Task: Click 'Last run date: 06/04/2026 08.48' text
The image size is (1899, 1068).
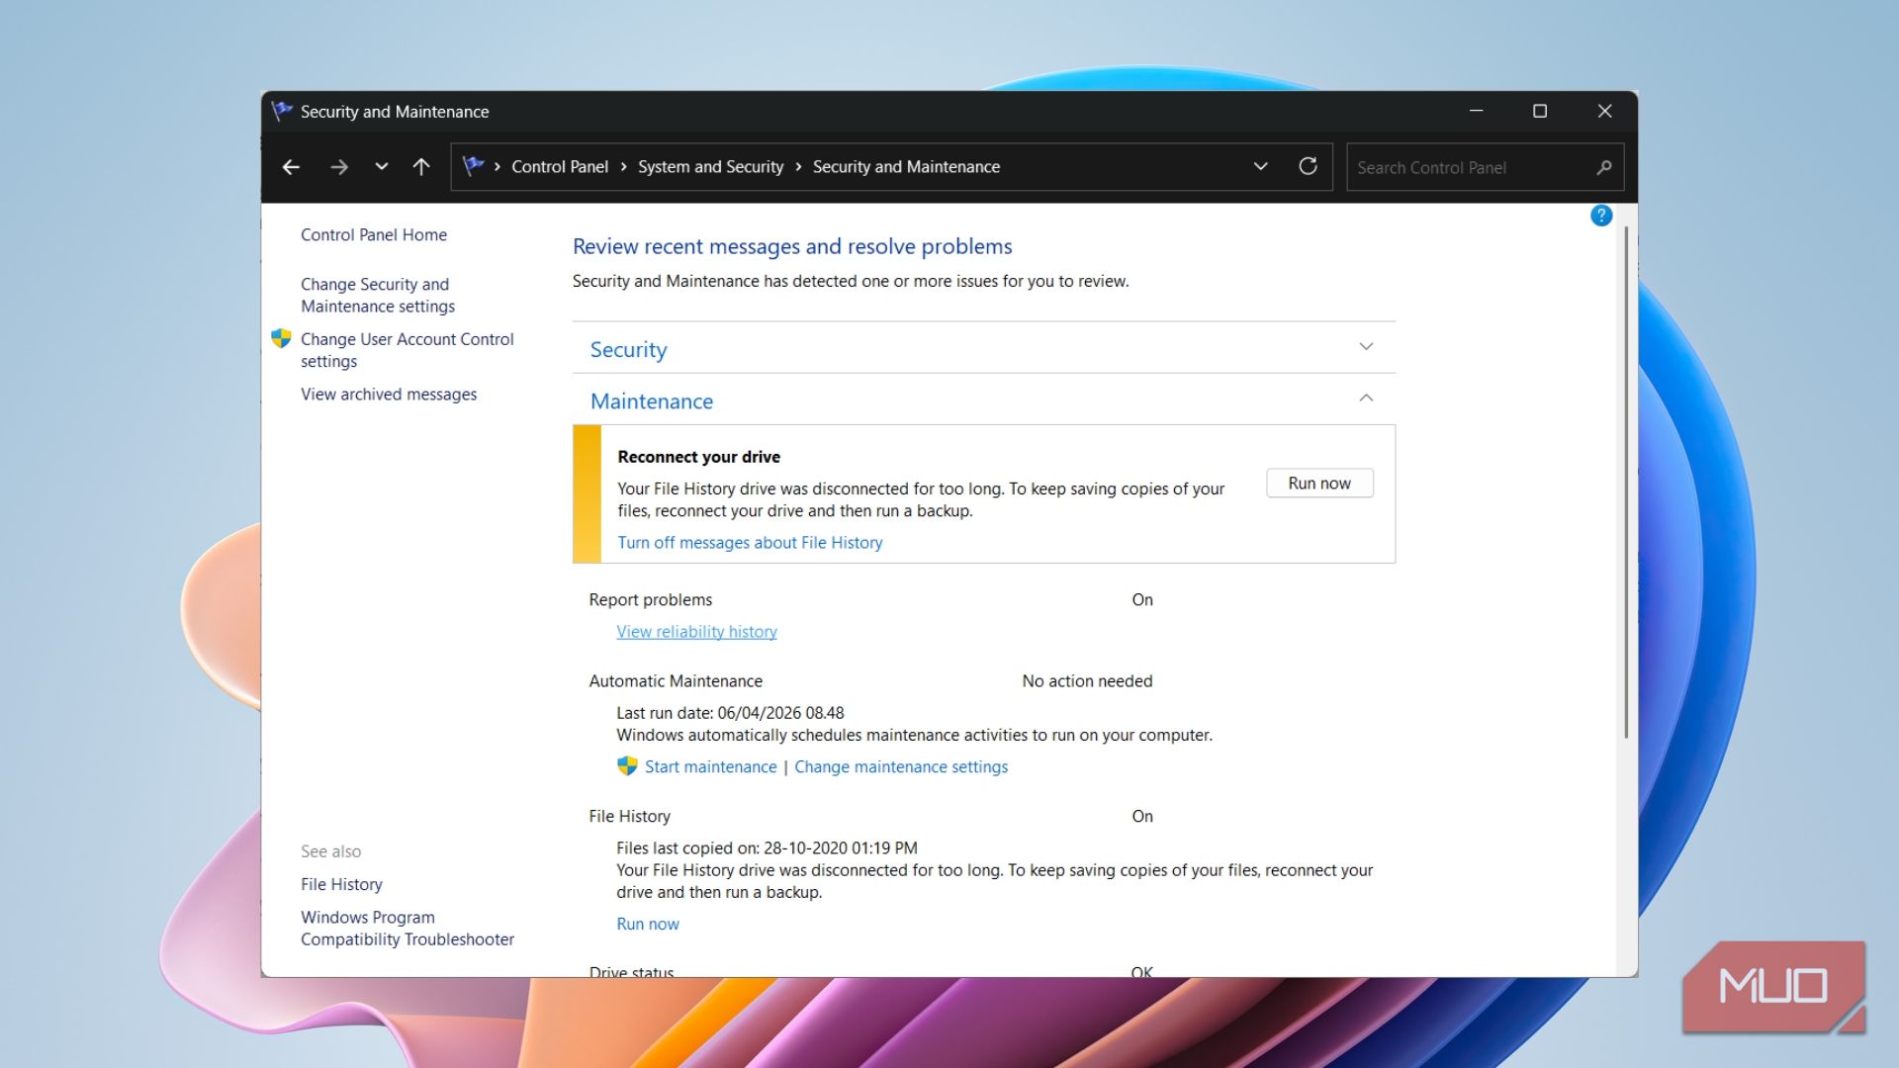Action: (x=730, y=713)
